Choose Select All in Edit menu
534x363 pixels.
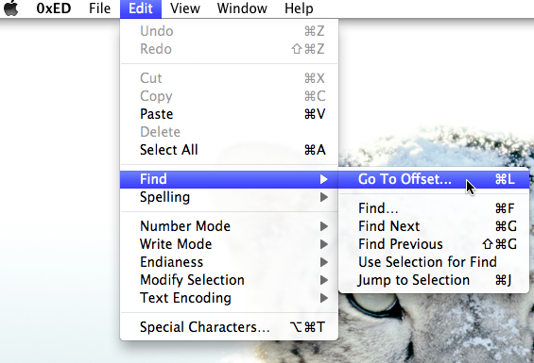pyautogui.click(x=230, y=150)
